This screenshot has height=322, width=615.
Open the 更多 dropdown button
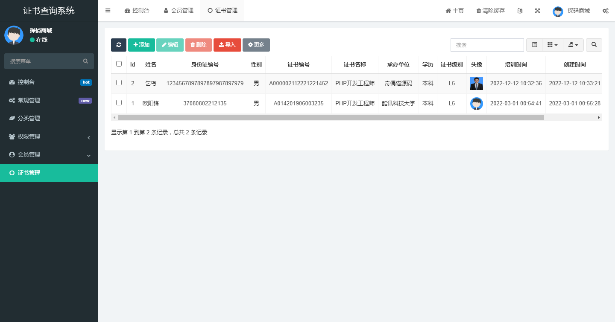coord(256,45)
